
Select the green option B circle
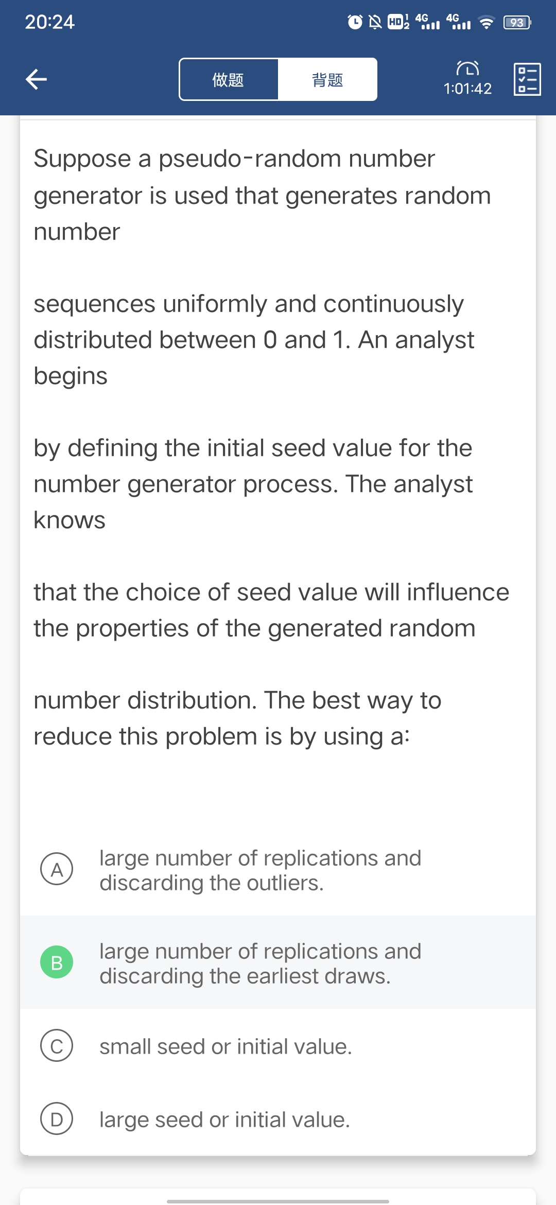click(57, 962)
